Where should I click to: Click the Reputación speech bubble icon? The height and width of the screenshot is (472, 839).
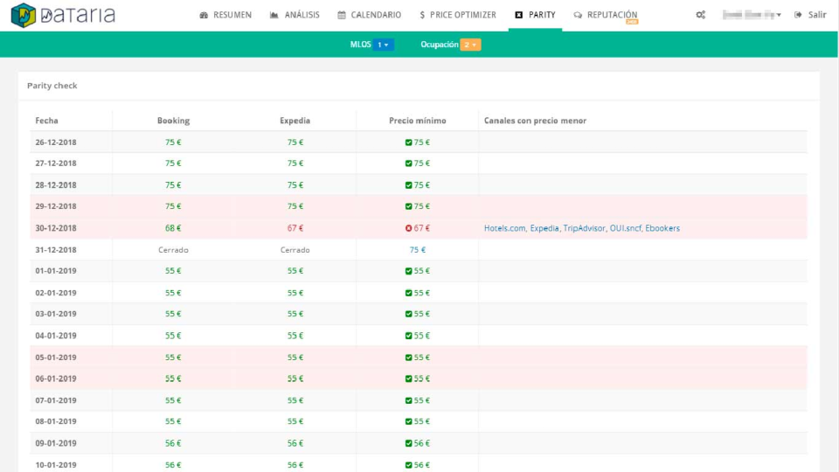click(x=578, y=15)
